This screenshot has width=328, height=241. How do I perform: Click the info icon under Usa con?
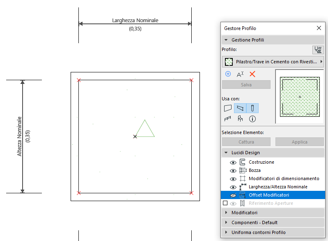252,119
